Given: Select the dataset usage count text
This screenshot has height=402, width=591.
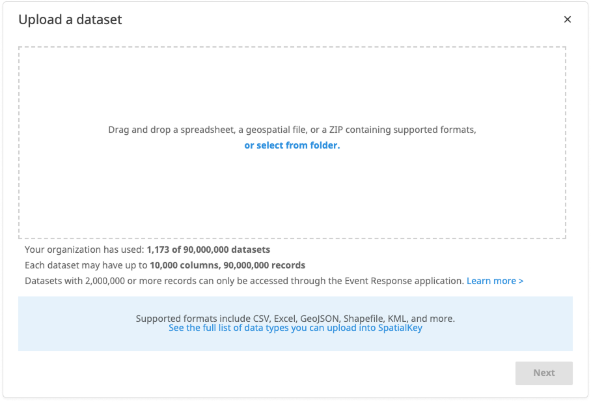Looking at the screenshot, I should tap(146, 250).
